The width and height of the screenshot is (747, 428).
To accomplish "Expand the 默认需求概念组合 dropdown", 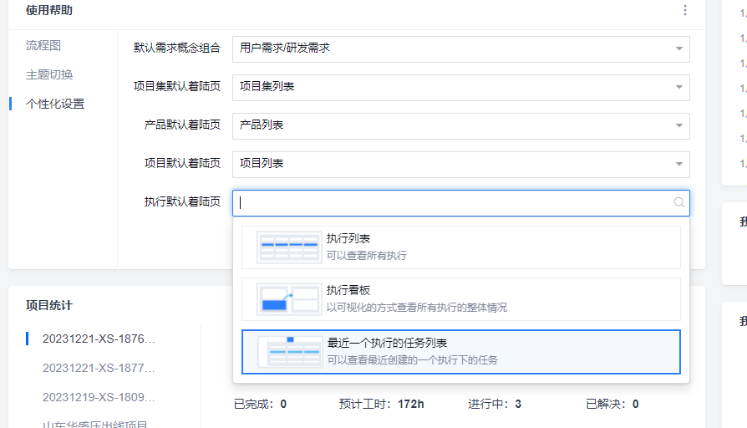I will [x=678, y=48].
